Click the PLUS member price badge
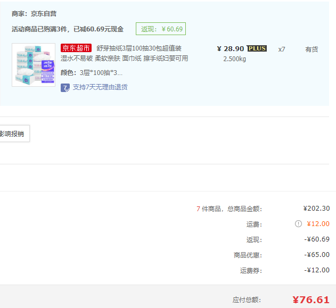The height and width of the screenshot is (308, 336). point(257,48)
